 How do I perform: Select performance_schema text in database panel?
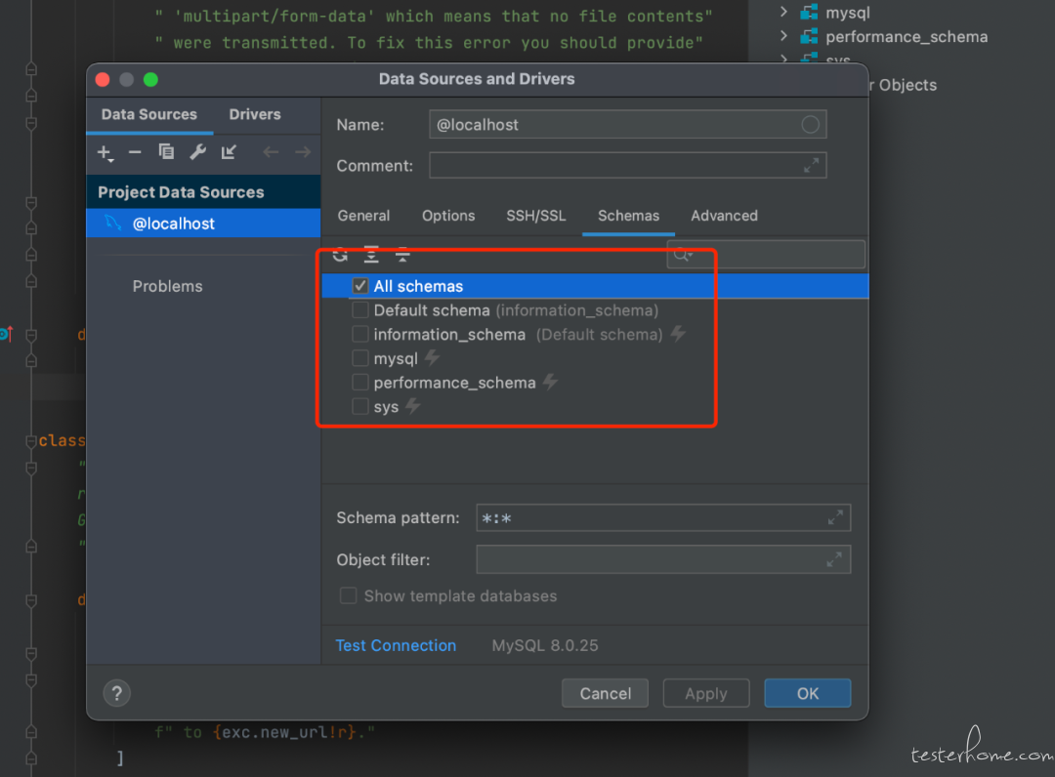[x=907, y=37]
